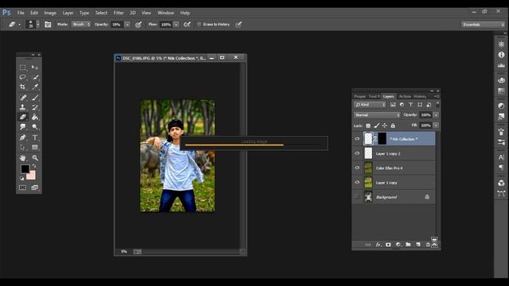The image size is (509, 286).
Task: Enable Erase to History checkbox
Action: pyautogui.click(x=199, y=25)
